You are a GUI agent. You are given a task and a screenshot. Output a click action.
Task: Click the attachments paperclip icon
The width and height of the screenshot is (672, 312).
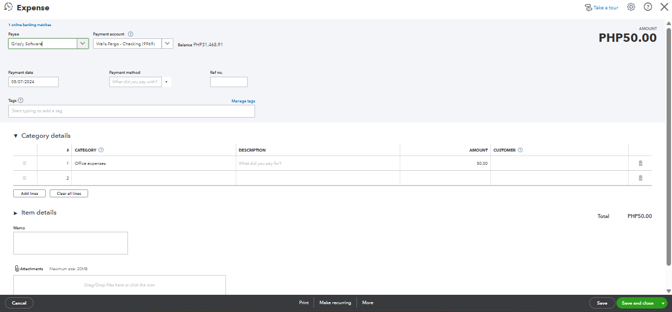pos(17,269)
